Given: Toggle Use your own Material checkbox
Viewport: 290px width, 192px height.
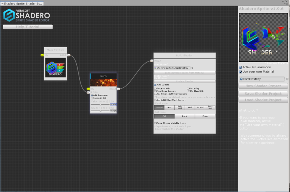Looking at the screenshot, I should [x=241, y=72].
